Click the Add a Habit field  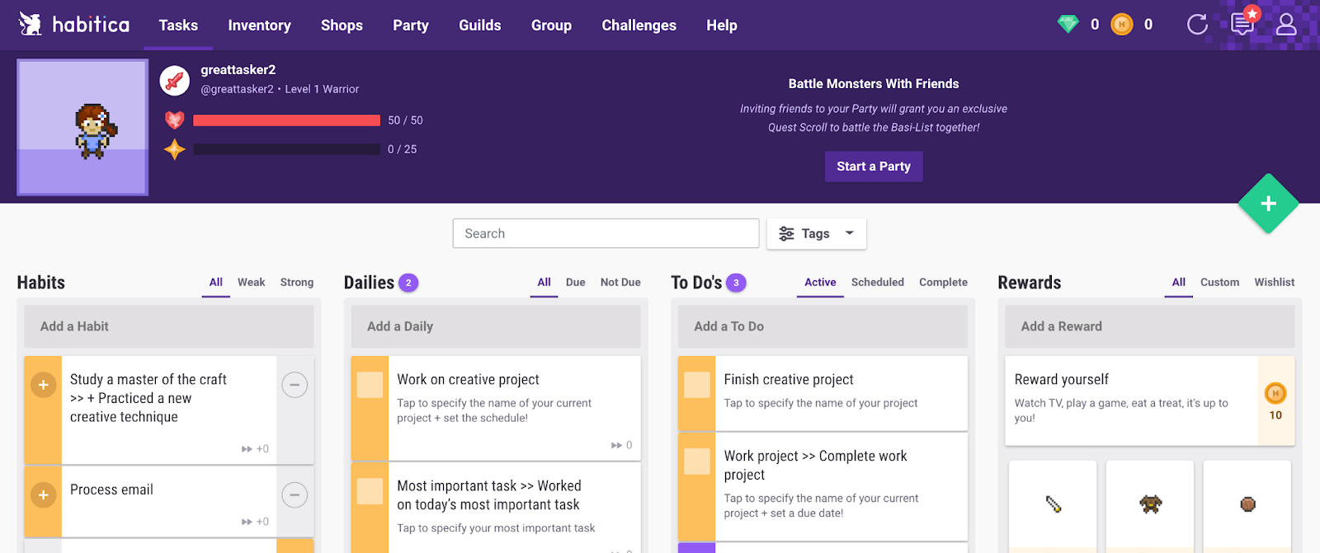tap(169, 326)
